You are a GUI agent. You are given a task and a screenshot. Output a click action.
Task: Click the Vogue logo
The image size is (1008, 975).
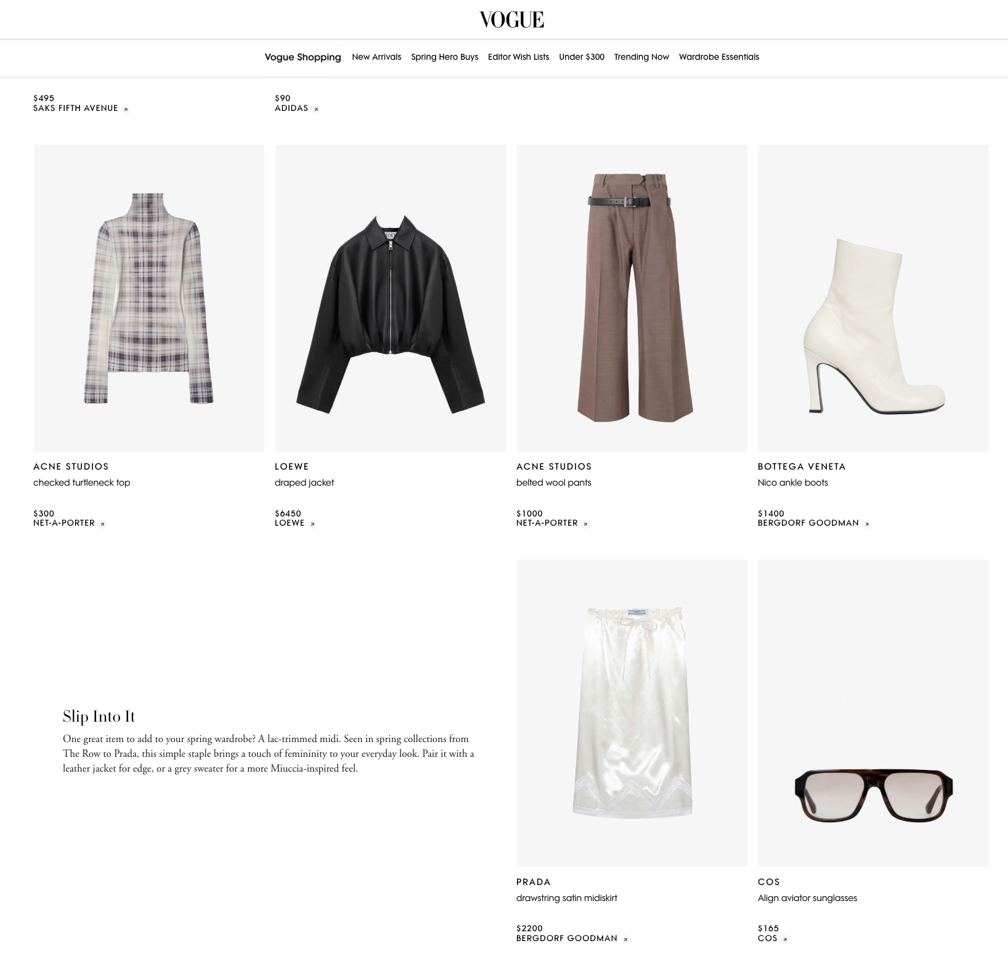tap(512, 20)
